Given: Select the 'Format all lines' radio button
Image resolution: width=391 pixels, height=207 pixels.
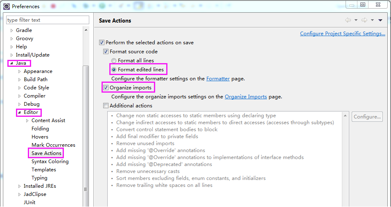Looking at the screenshot, I should pos(114,61).
